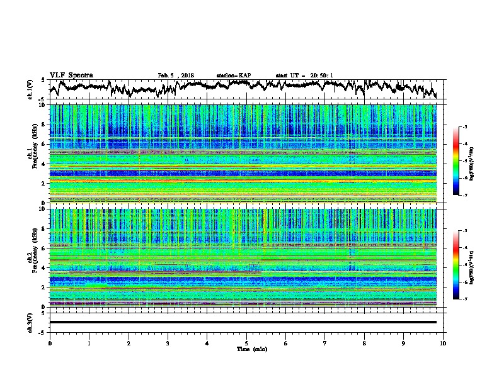Click the ch.2 "Frequency (kHz)" axis label
The image size is (499, 385).
[x=35, y=250]
